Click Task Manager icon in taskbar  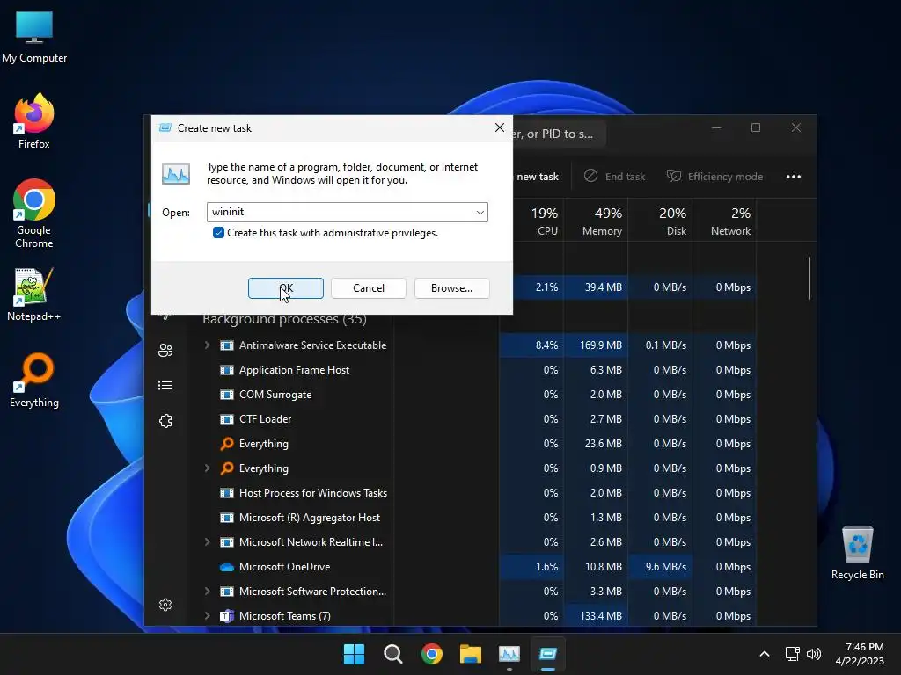click(x=509, y=654)
